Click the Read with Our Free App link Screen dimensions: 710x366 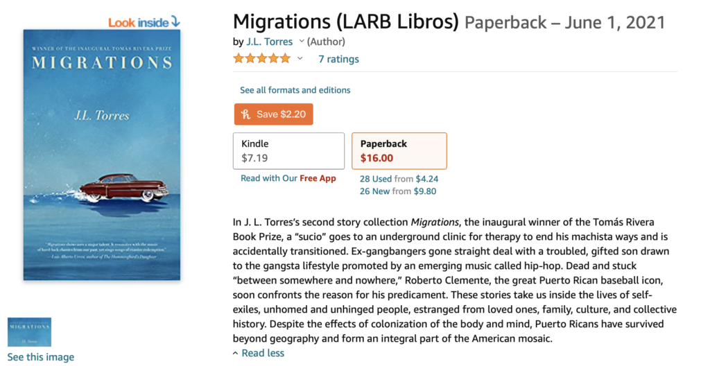point(288,178)
